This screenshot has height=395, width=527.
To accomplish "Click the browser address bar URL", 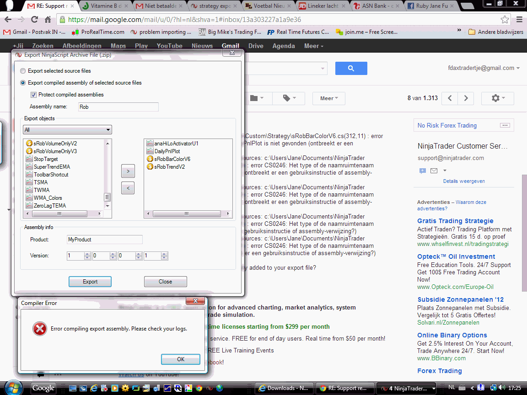I will tap(184, 20).
